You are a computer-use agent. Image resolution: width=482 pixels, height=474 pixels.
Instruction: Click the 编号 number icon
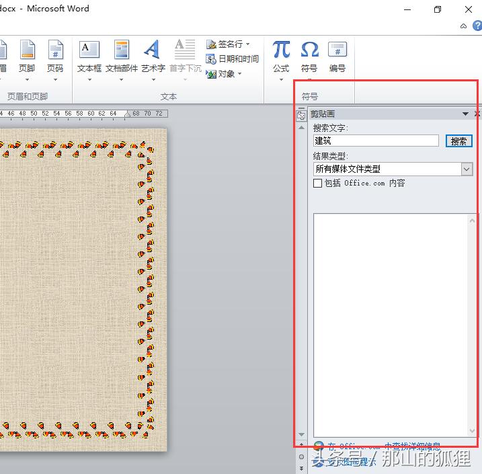337,56
